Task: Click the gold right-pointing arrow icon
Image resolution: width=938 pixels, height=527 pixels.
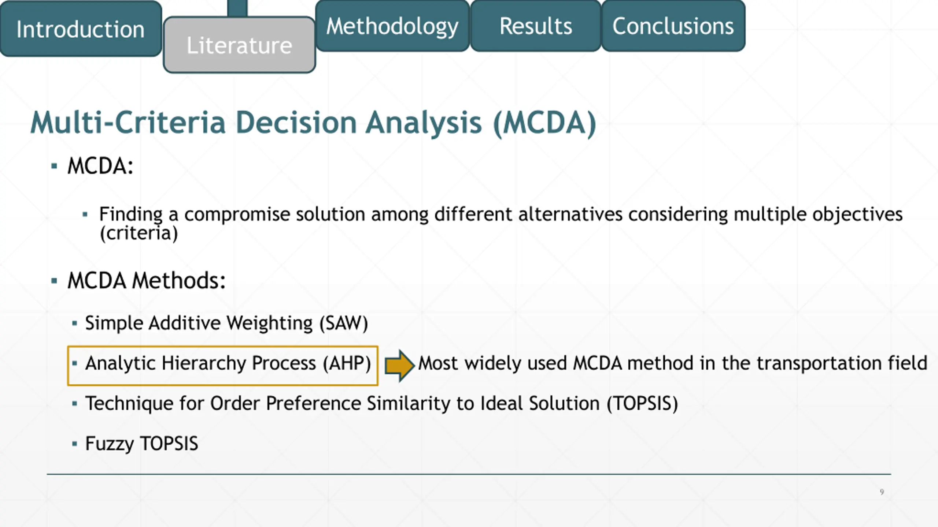Action: [x=399, y=366]
